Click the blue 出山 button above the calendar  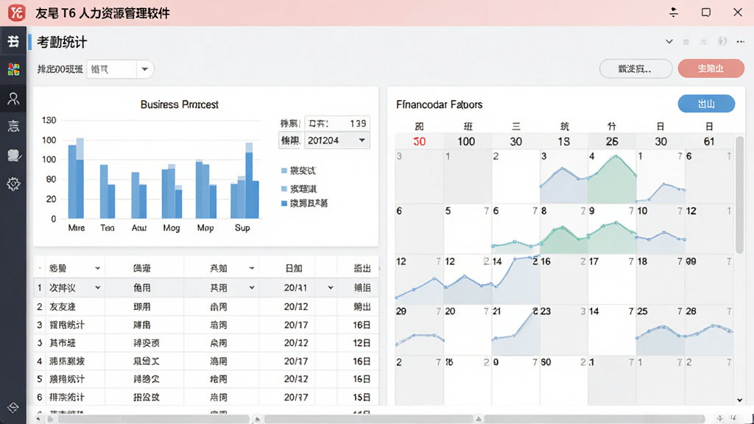[x=706, y=104]
